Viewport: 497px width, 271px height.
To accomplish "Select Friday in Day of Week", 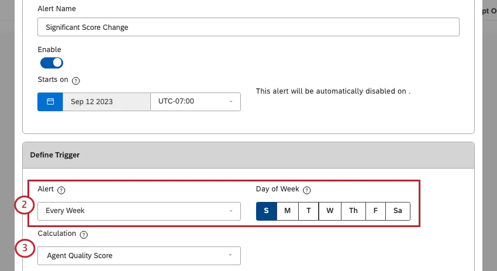I will pos(375,211).
